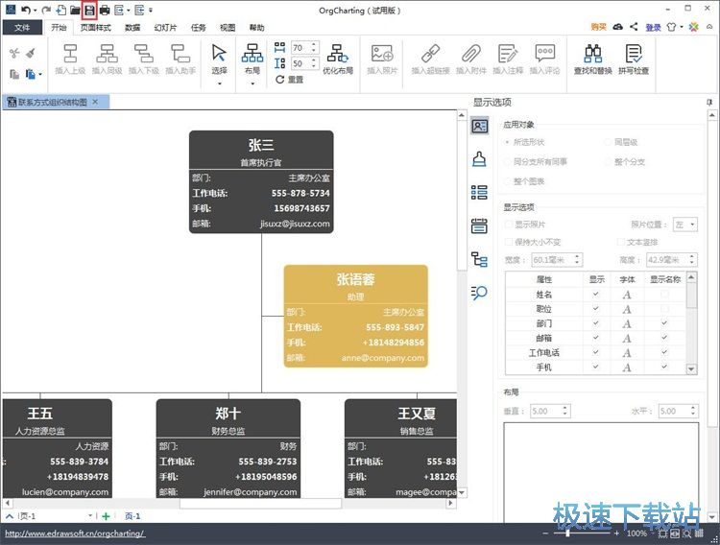Toggle 显示 checkbox for 部门 row
This screenshot has width=720, height=545.
(596, 323)
